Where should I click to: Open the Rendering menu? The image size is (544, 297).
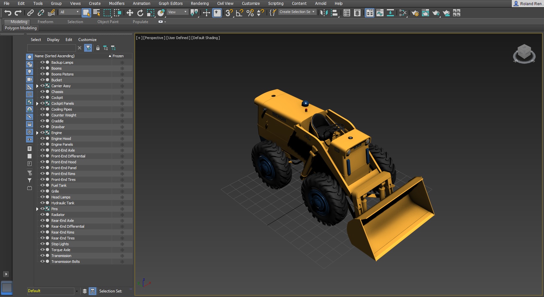199,4
